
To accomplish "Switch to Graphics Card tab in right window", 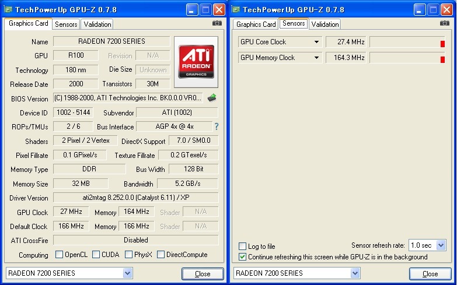I will tap(256, 24).
